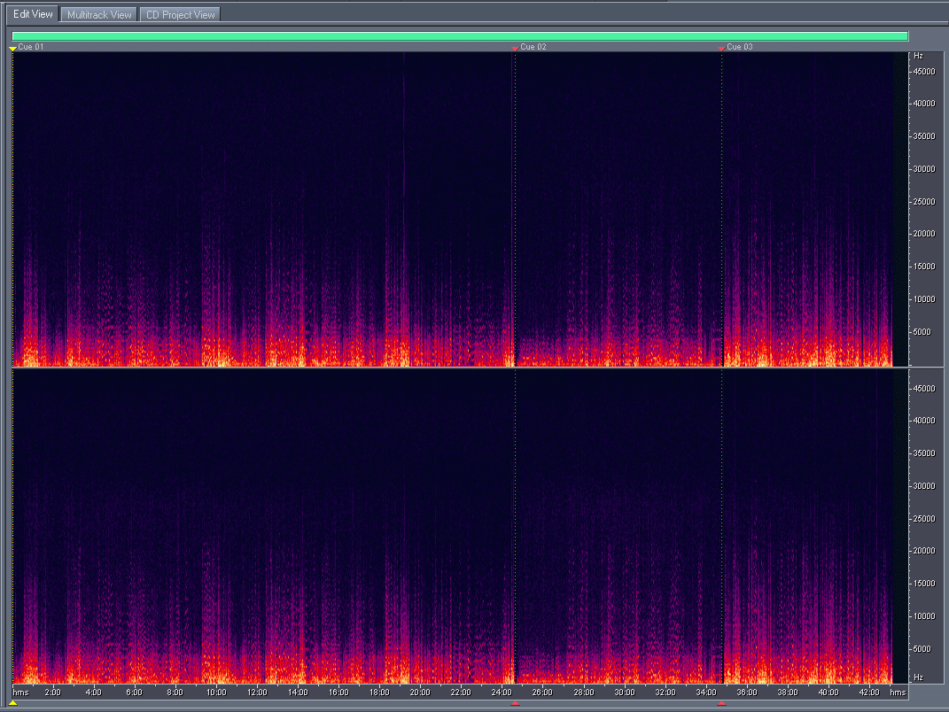Image resolution: width=949 pixels, height=712 pixels.
Task: Select the yellow Cue 01 marker handle
Action: point(12,48)
